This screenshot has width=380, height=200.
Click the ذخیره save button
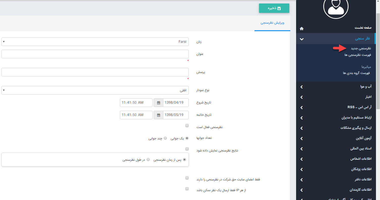tap(274, 8)
